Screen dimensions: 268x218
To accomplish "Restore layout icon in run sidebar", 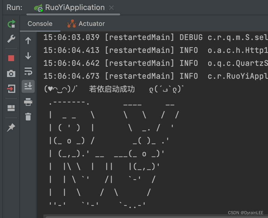I will 11,108.
